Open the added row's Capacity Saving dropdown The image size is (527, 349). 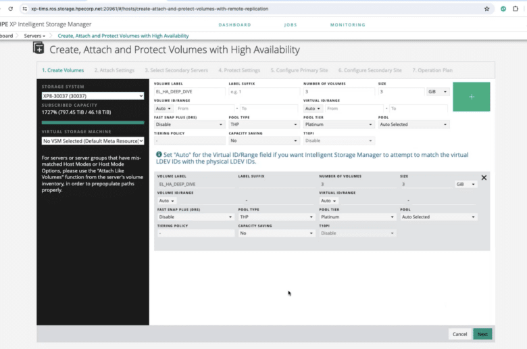coord(276,233)
